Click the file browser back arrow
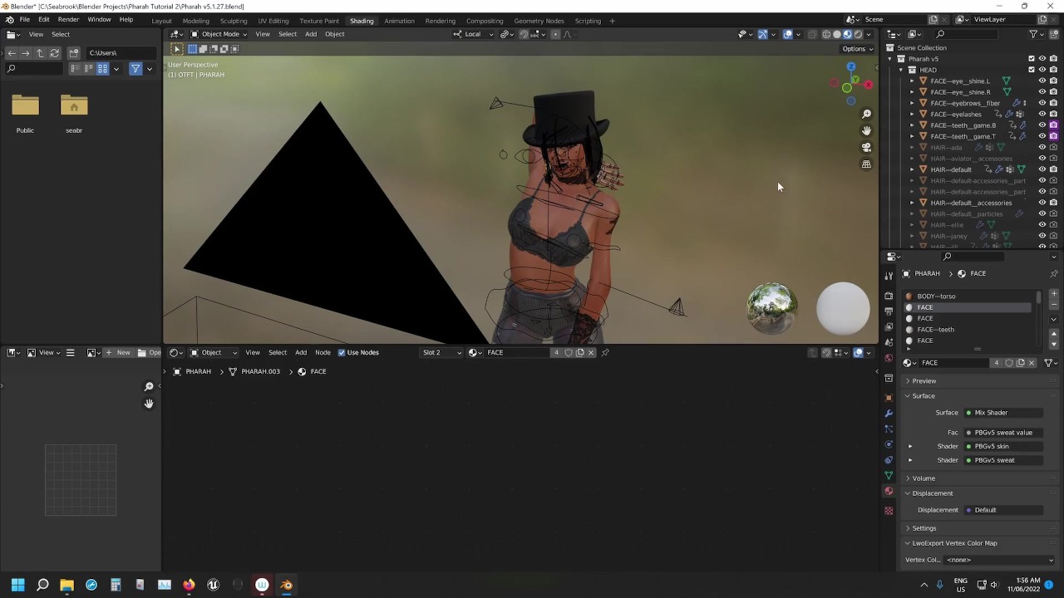1064x598 pixels. coord(12,53)
